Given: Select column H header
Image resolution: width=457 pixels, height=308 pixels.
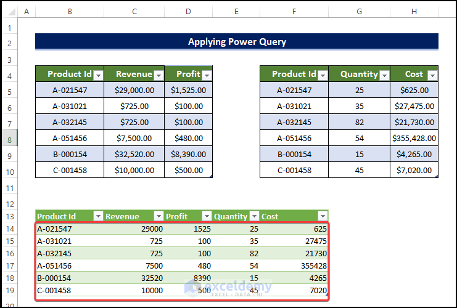Looking at the screenshot, I should pyautogui.click(x=414, y=11).
